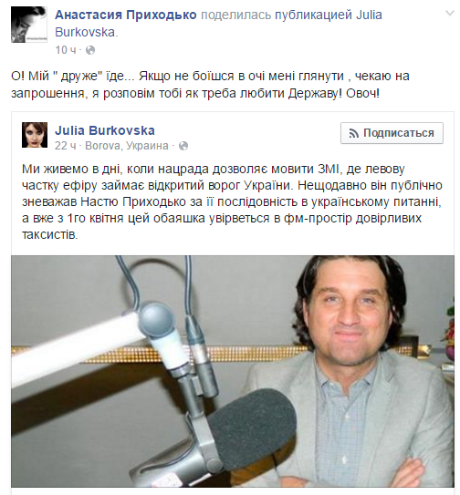The width and height of the screenshot is (460, 495).
Task: Click the 10 ч timestamp
Action: pos(66,50)
